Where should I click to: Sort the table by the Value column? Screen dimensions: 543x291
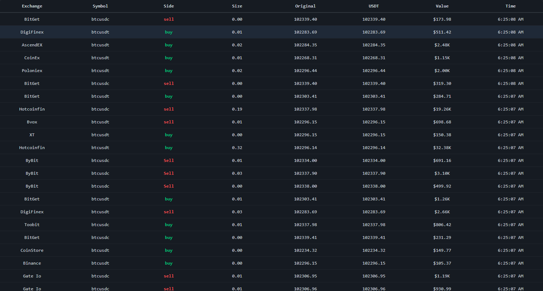pos(442,6)
